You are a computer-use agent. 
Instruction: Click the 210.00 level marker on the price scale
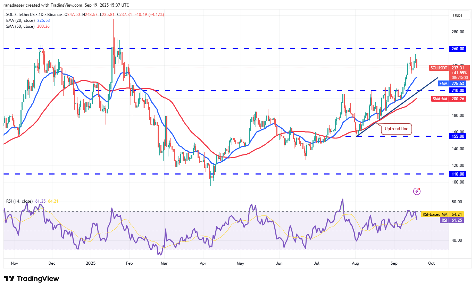[457, 90]
